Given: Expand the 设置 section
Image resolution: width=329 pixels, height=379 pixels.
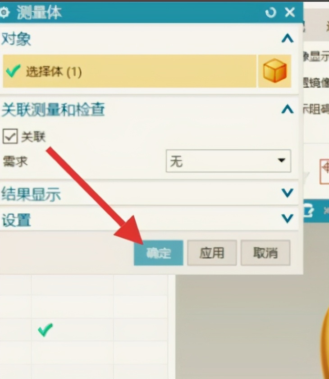Looking at the screenshot, I should 287,218.
